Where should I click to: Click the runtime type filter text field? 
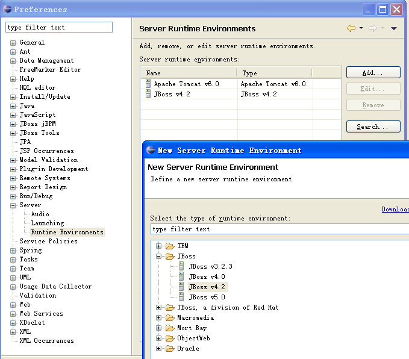279,229
